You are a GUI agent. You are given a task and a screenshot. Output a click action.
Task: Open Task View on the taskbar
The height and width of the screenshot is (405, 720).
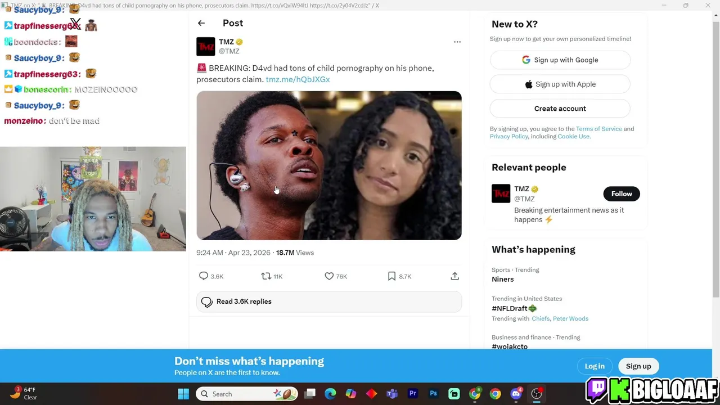tap(310, 394)
